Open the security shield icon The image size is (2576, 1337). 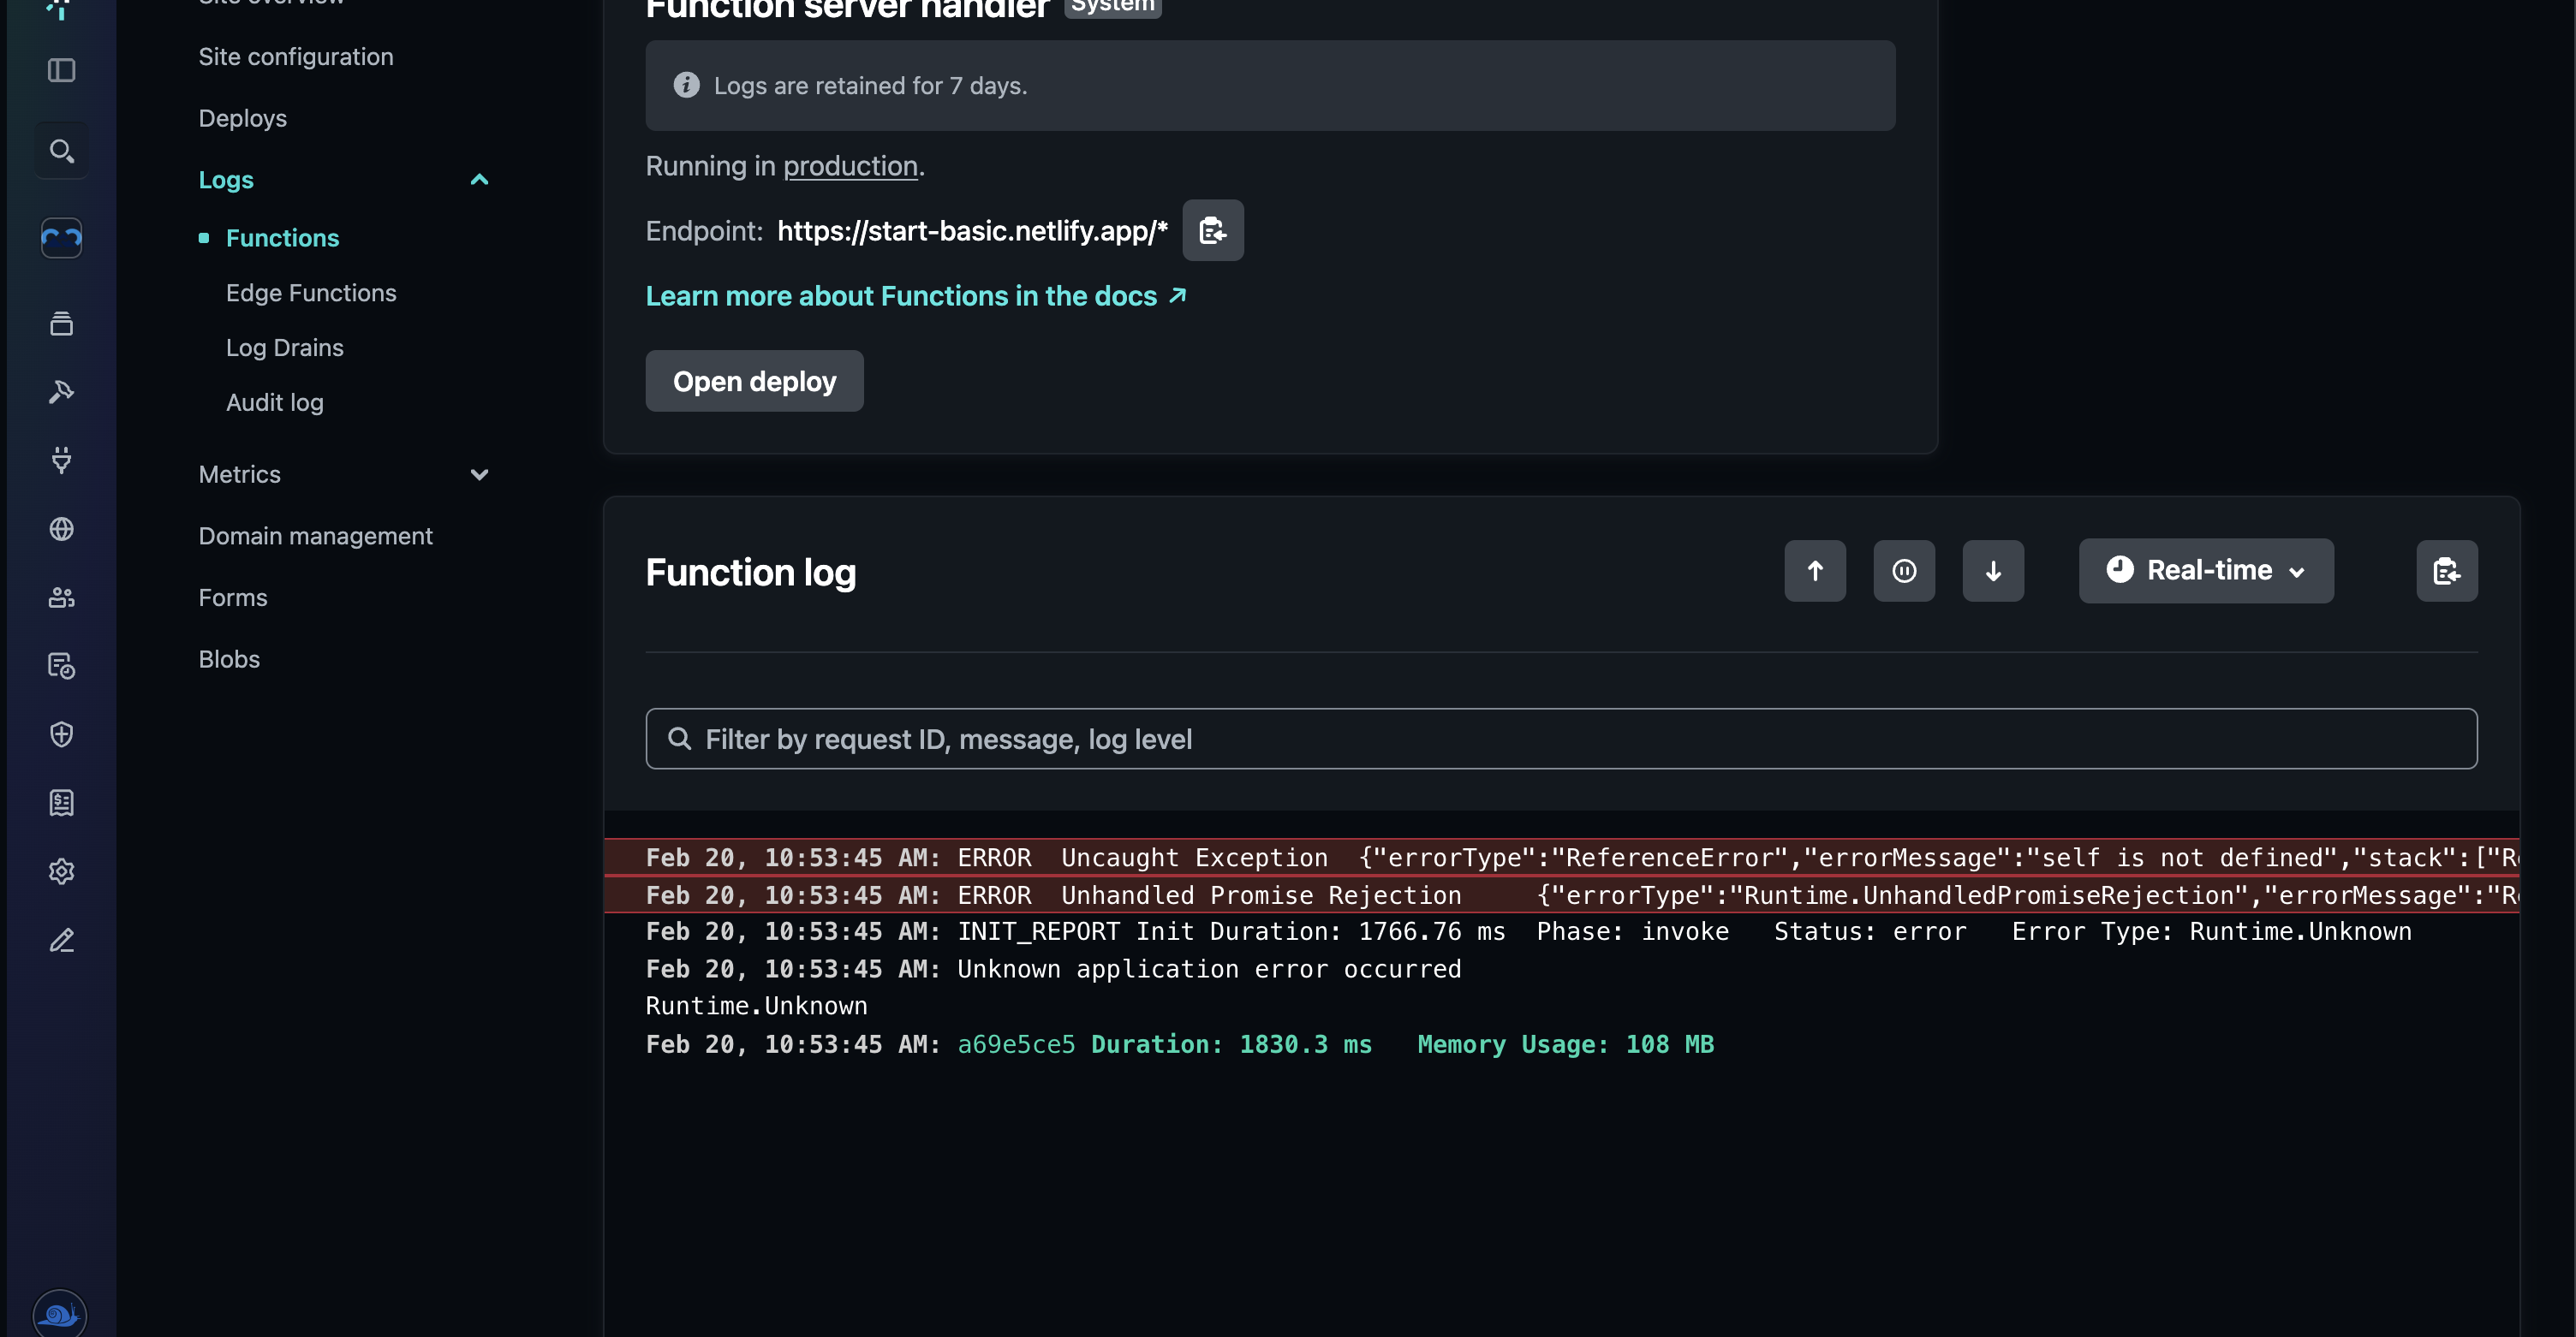61,734
